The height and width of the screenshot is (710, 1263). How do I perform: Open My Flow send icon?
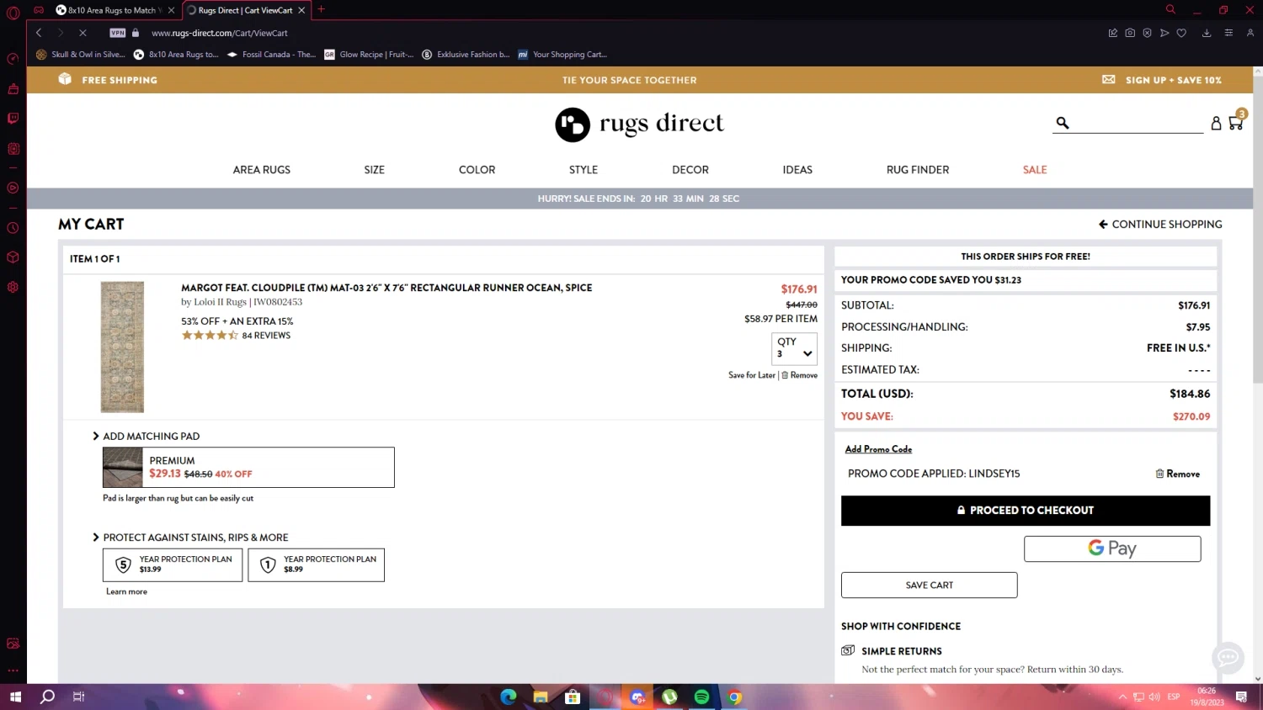pos(1164,33)
